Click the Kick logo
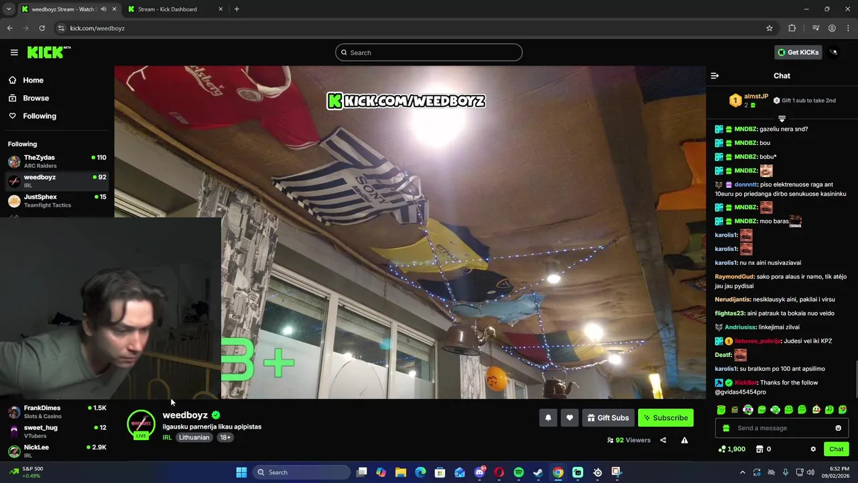 pos(48,52)
